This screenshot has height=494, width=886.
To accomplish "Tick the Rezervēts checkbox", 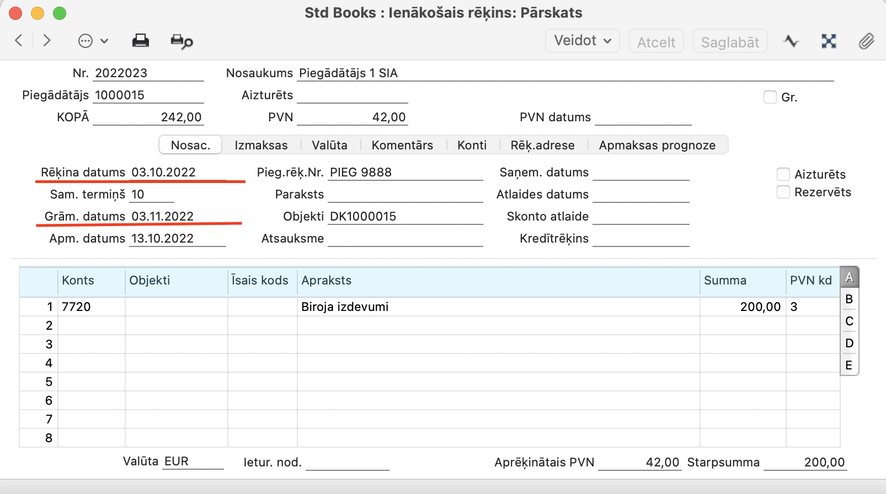I will (783, 192).
